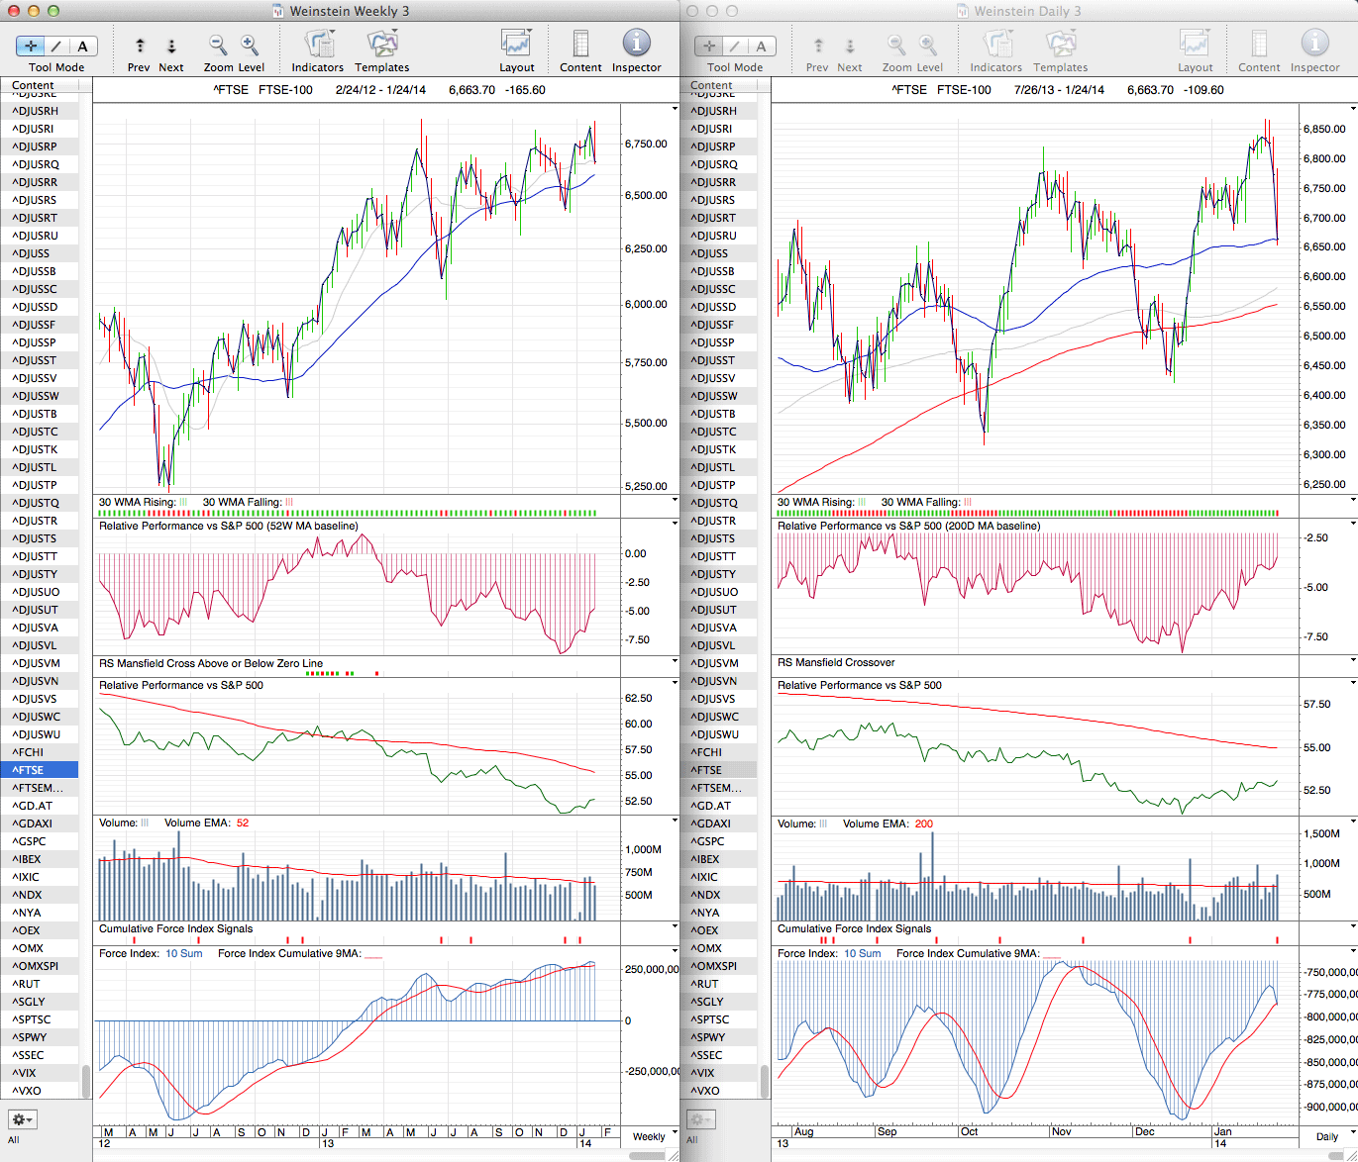Open the Daily period selector below the right chart
This screenshot has width=1358, height=1162.
1332,1136
